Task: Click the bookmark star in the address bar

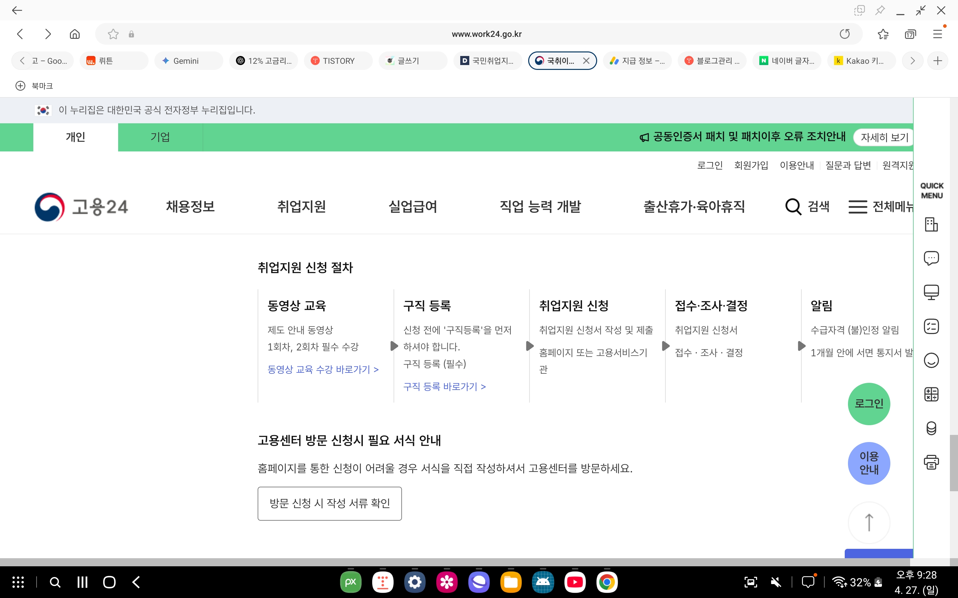Action: (x=113, y=34)
